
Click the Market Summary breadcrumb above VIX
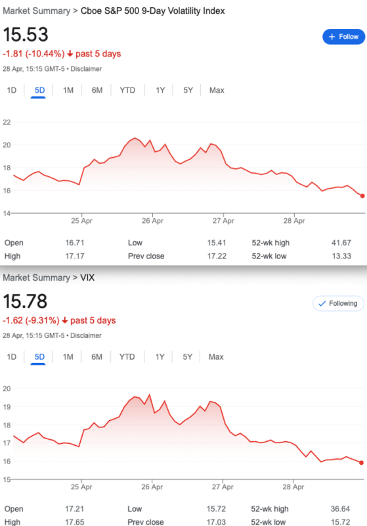coord(37,277)
